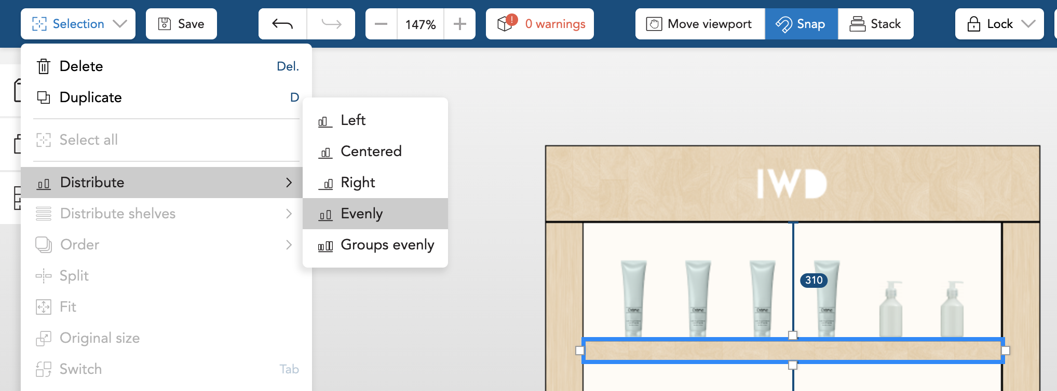This screenshot has height=391, width=1057.
Task: Click the Duplicate icon in the menu
Action: click(x=44, y=97)
